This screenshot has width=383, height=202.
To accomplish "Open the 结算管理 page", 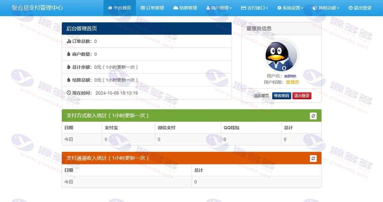I will [185, 8].
